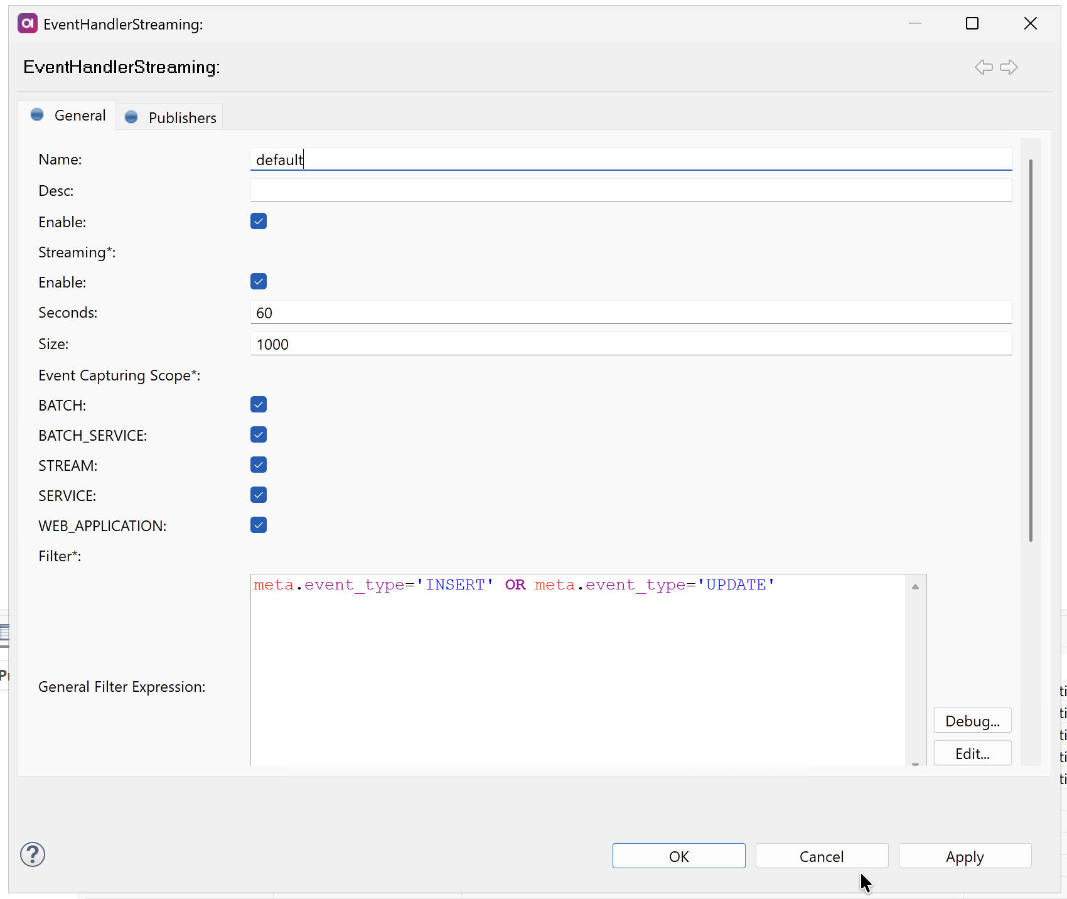Viewport: 1067px width, 899px height.
Task: Click the filter editor scroll down arrow
Action: (916, 763)
